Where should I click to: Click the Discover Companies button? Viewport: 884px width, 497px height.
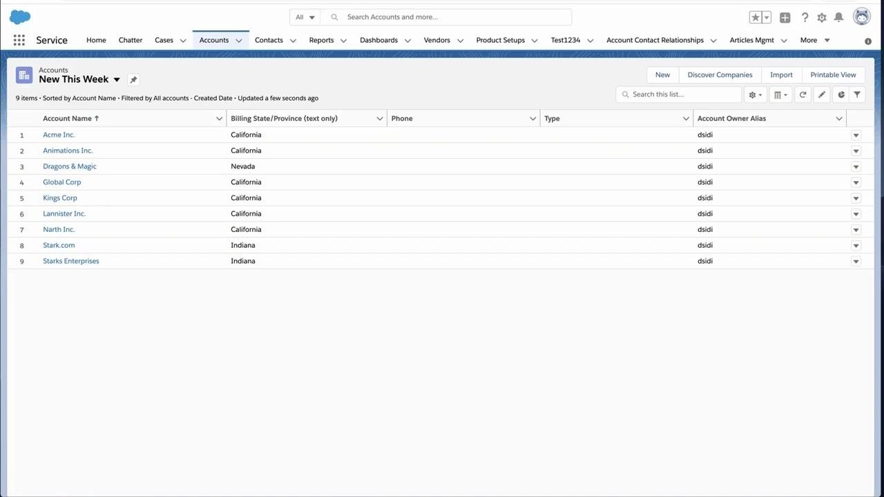[720, 75]
